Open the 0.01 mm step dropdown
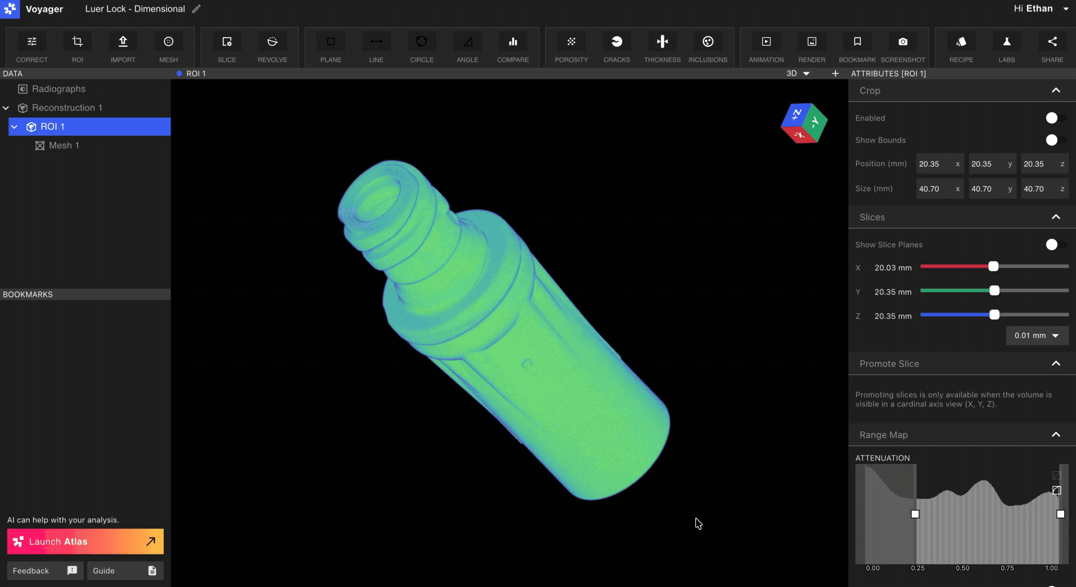1076x587 pixels. coord(1037,336)
